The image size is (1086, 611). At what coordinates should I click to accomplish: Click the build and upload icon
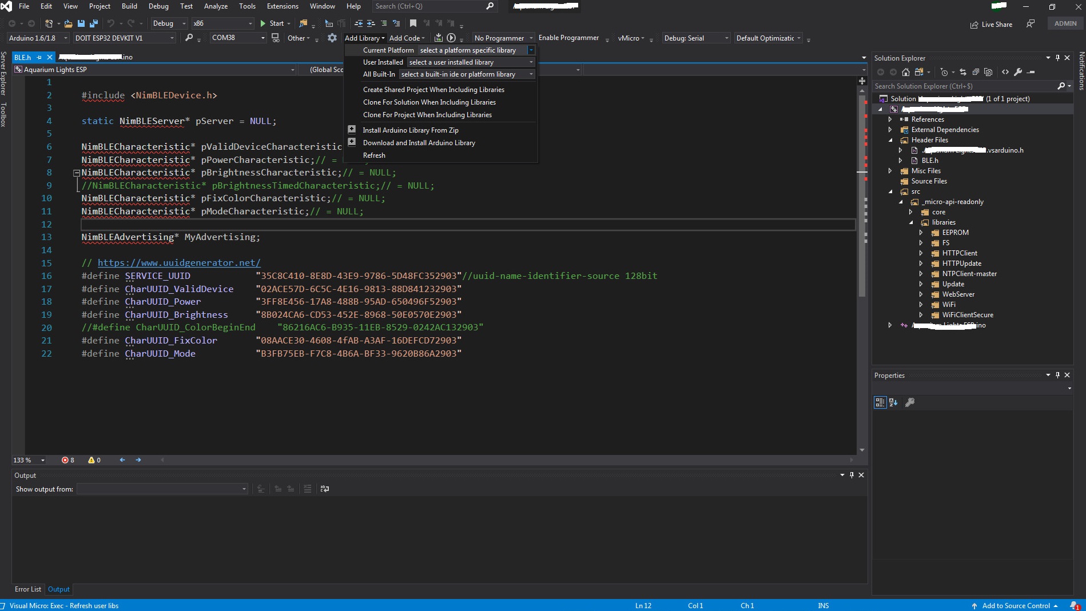[x=439, y=38]
